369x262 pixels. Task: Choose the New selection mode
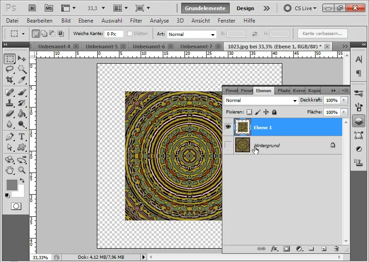36,34
